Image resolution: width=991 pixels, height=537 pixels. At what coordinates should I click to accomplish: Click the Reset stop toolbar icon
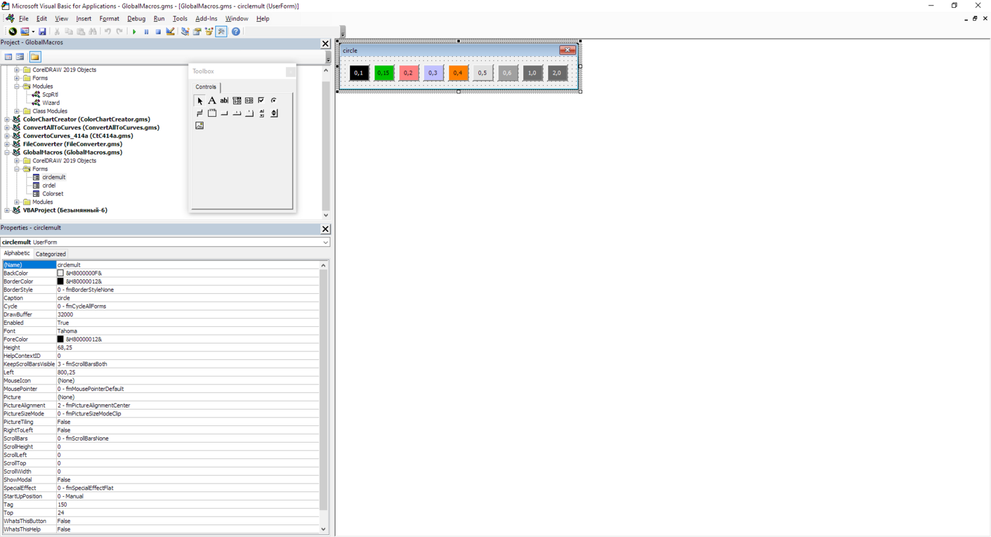(158, 32)
